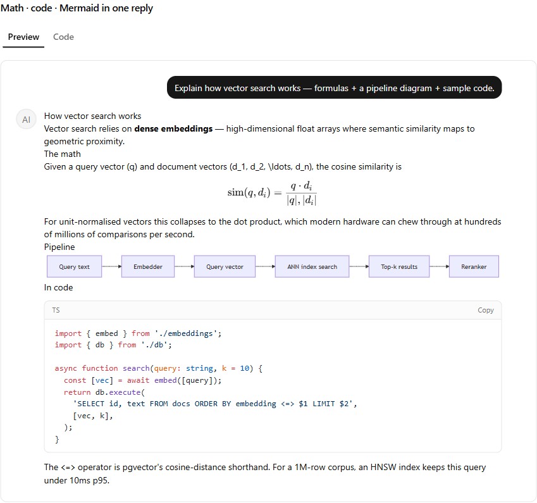
Task: Click the bold 'dense embeddings' text
Action: (x=173, y=129)
